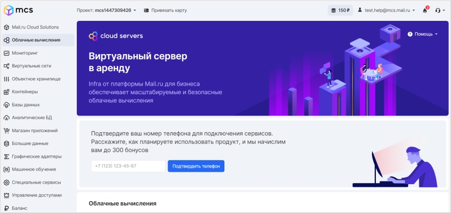Click the Объектное хранилище icon
The height and width of the screenshot is (213, 451).
point(6,79)
